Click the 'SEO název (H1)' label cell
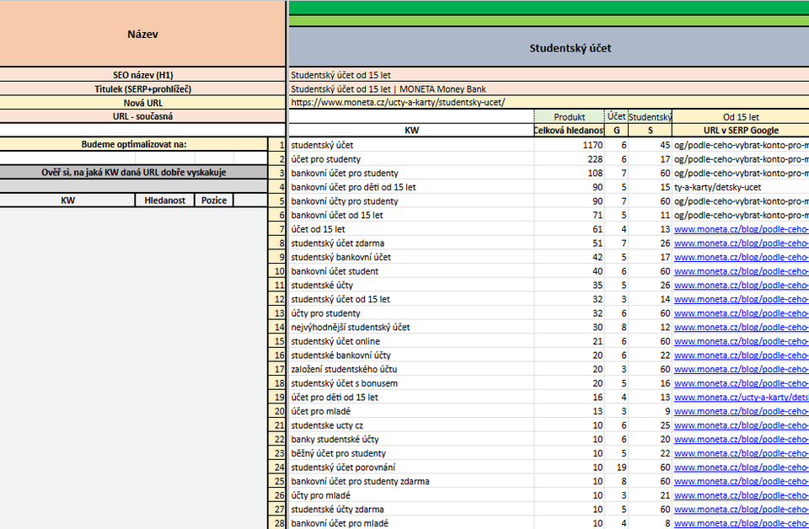This screenshot has height=529, width=809. pyautogui.click(x=142, y=75)
